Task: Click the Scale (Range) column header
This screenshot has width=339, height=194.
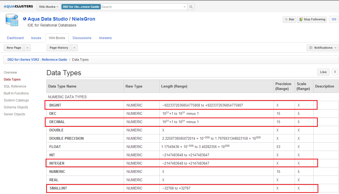Action: [x=304, y=86]
